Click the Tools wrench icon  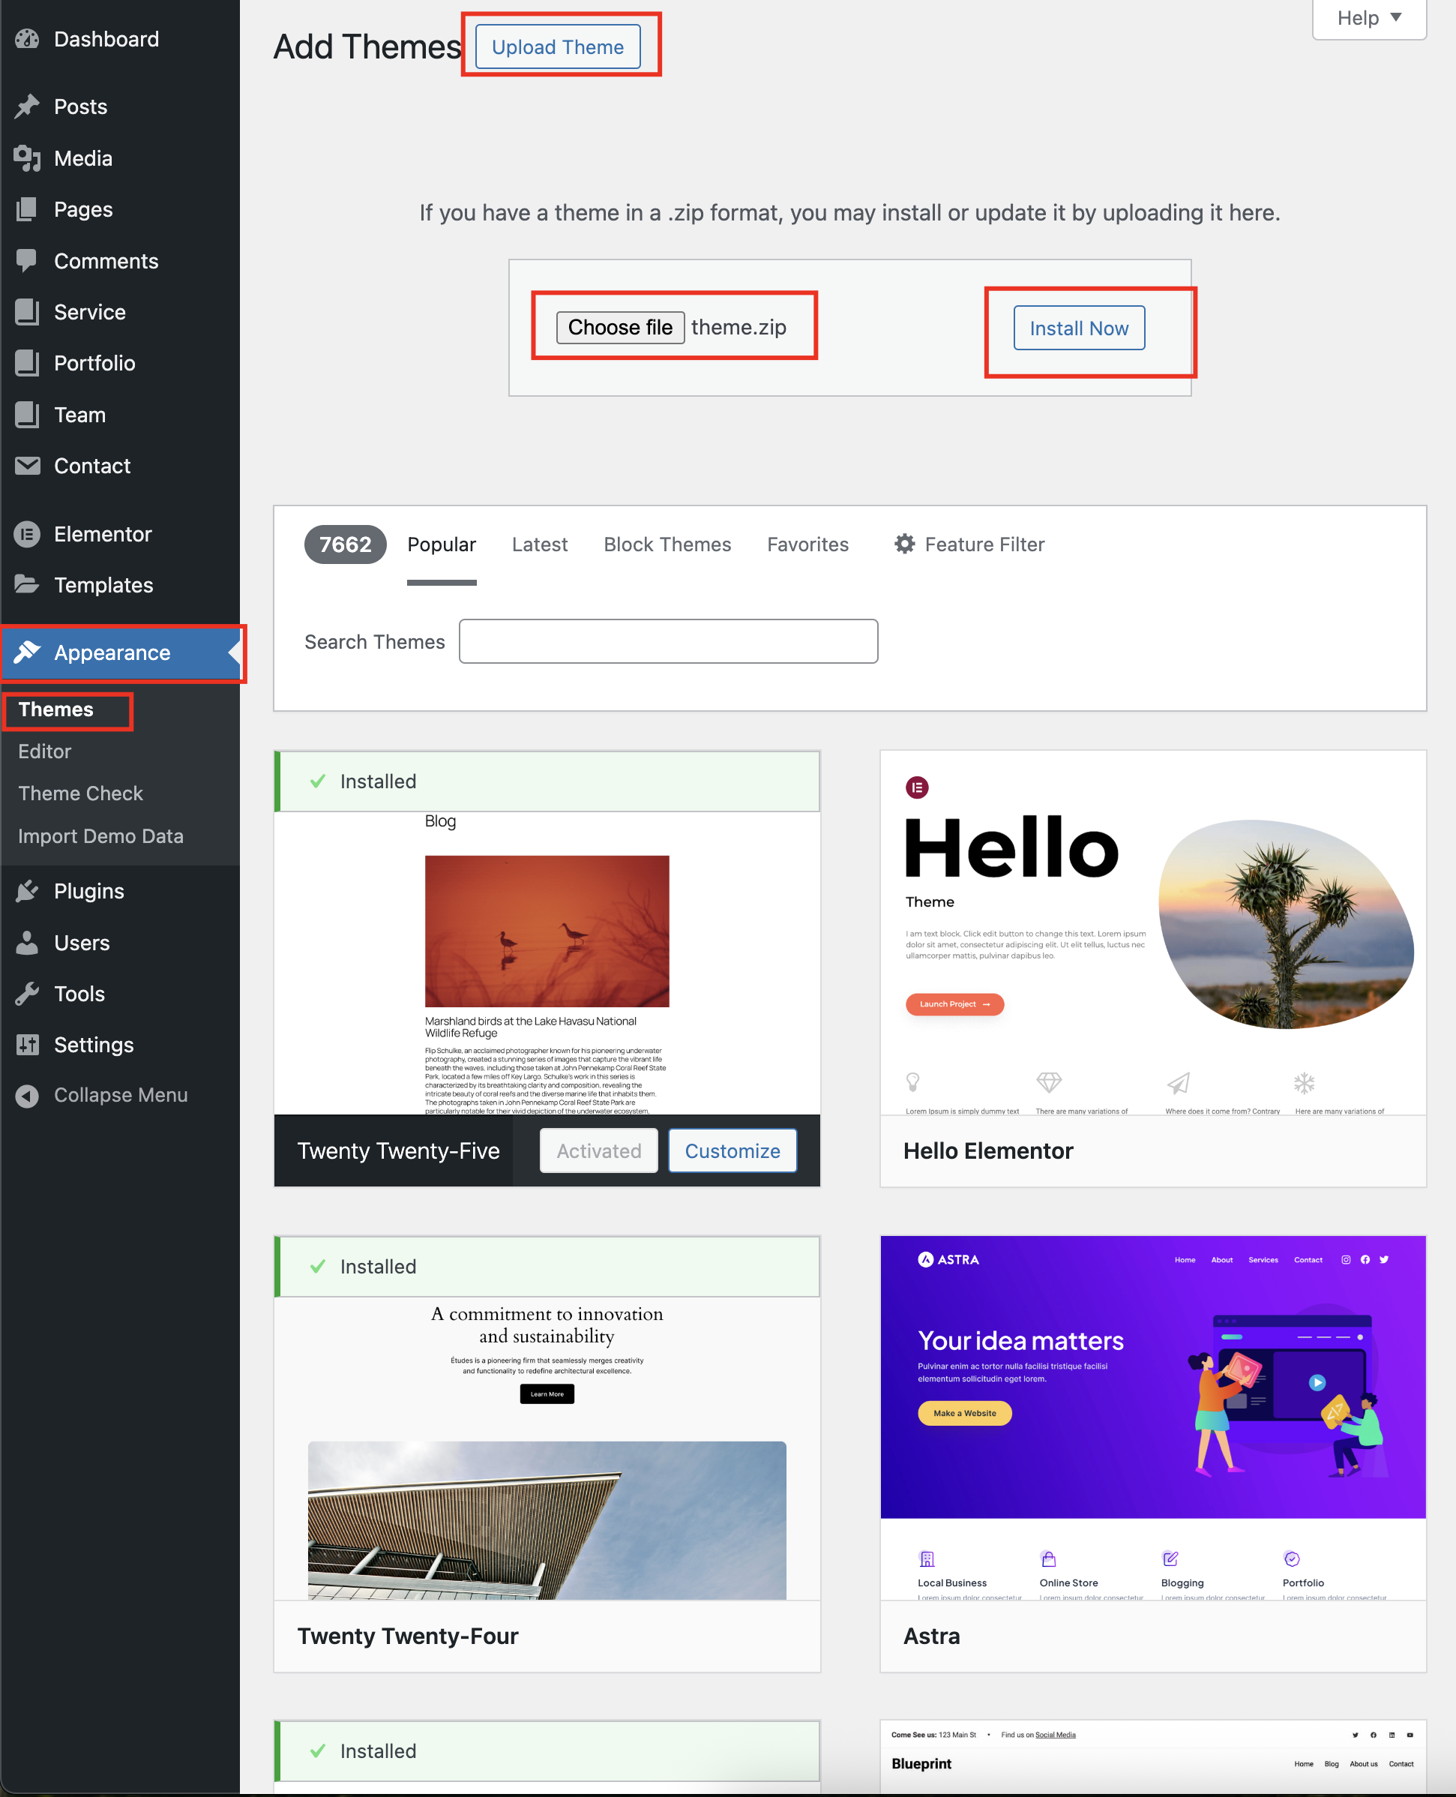point(27,994)
